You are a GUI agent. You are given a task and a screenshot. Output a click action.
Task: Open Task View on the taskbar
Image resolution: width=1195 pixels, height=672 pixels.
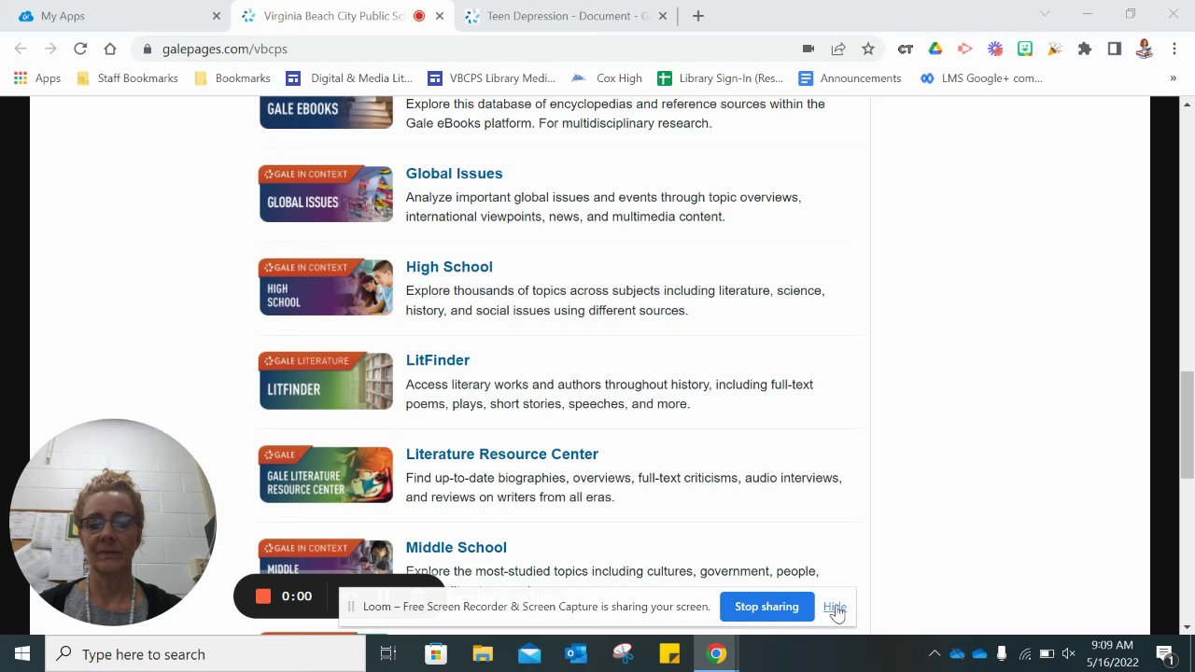pos(388,654)
